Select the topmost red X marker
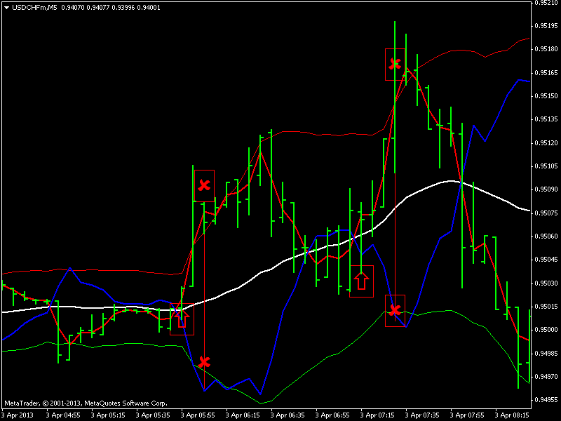561x421 pixels. coord(395,64)
